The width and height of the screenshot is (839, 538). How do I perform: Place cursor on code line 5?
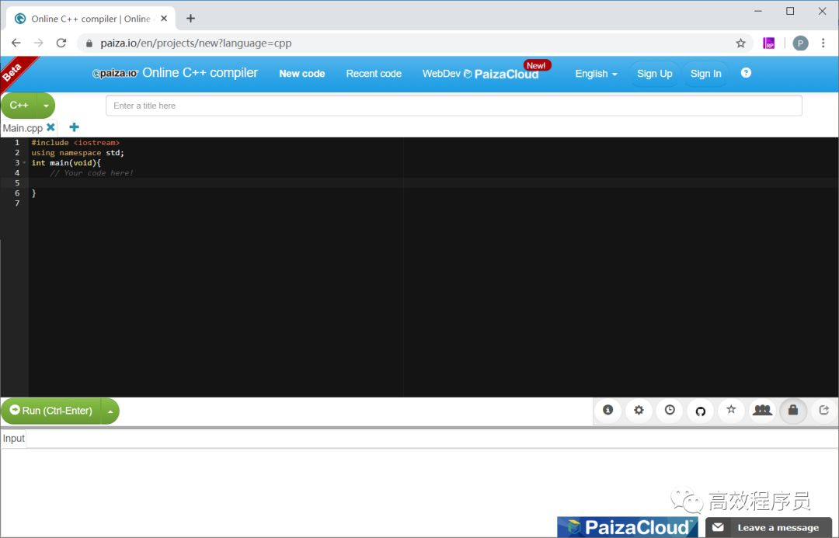[x=433, y=183]
